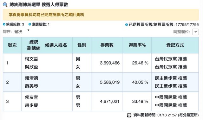Click the 候選人姓名 column header
Image resolution: width=203 pixels, height=120 pixels.
click(x=56, y=45)
